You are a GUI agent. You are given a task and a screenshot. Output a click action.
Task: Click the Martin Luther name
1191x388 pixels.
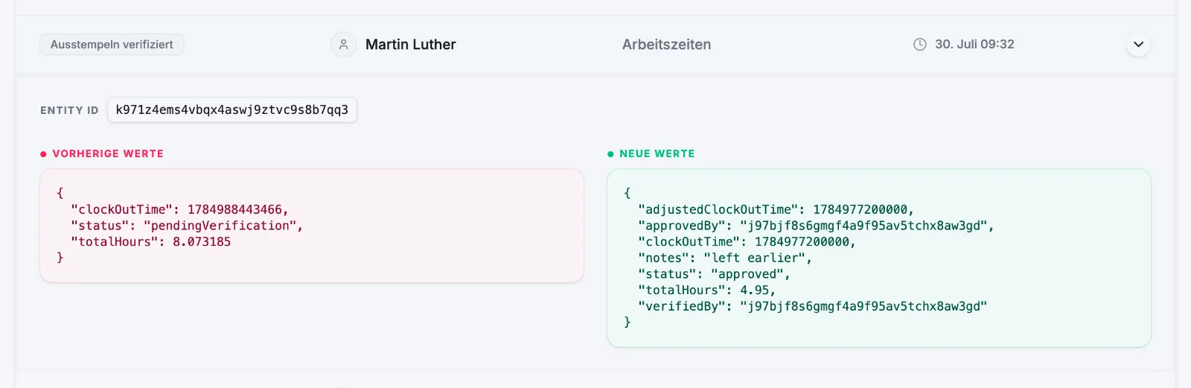tap(411, 45)
